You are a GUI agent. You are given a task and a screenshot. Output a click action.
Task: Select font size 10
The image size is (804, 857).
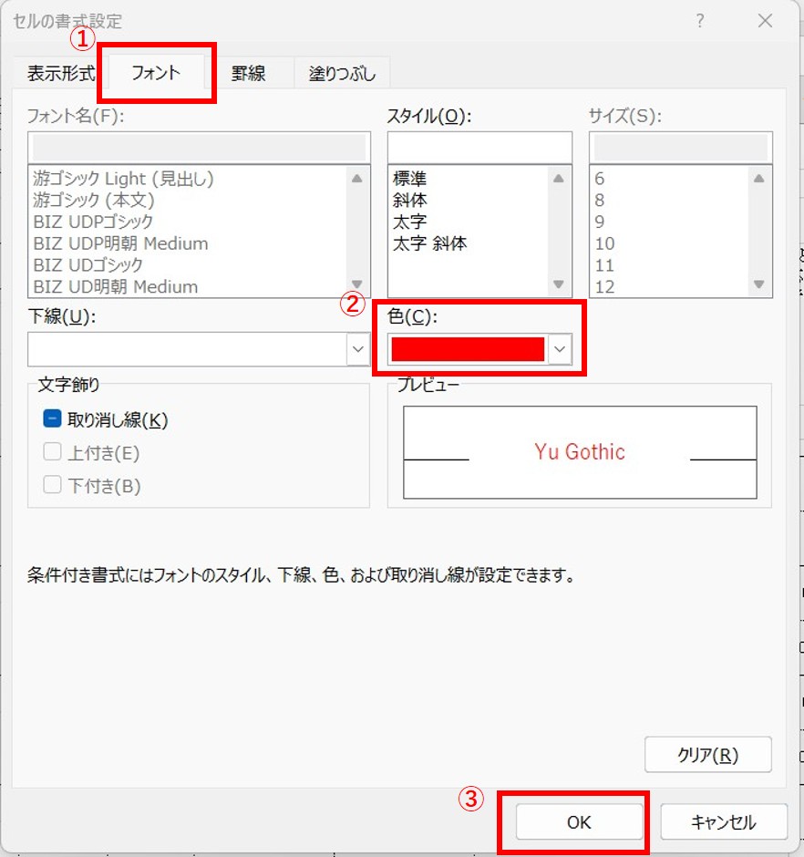tap(604, 243)
